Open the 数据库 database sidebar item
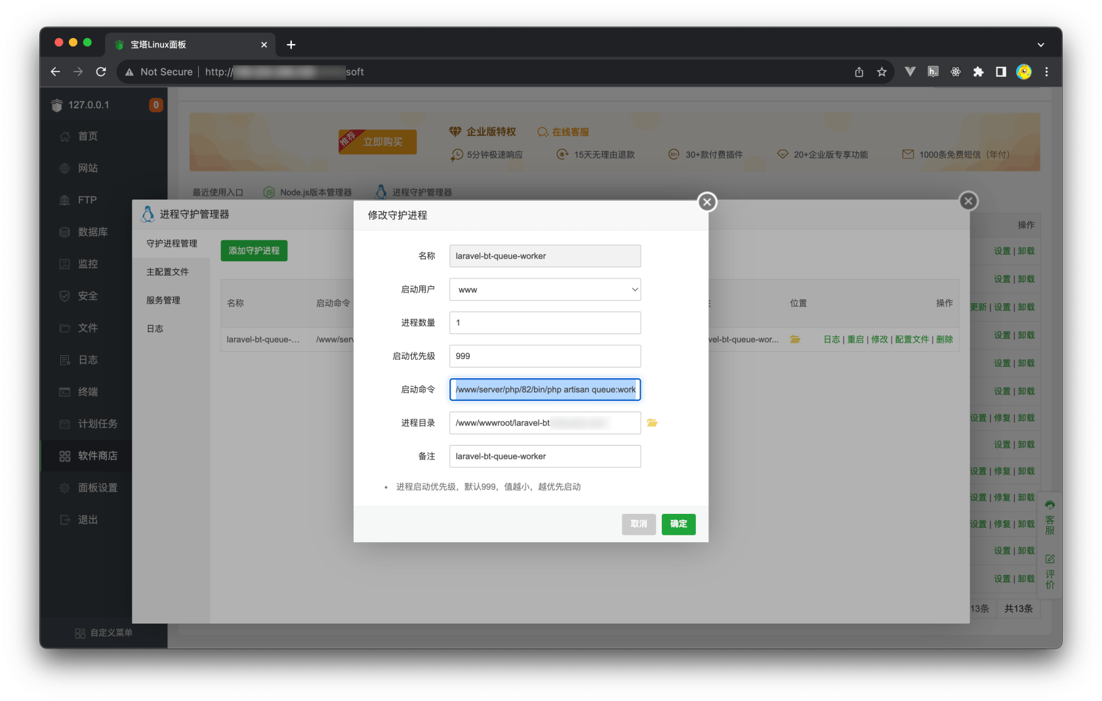 pos(92,232)
